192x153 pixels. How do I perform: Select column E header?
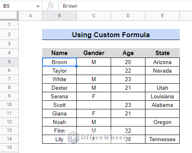click(162, 16)
